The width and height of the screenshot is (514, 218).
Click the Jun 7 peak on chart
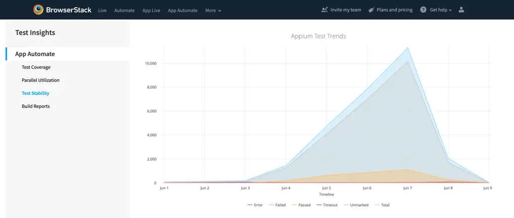[x=407, y=48]
